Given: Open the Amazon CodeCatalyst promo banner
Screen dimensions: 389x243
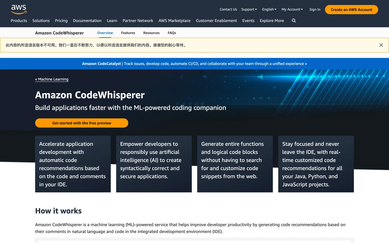Looking at the screenshot, I should click(x=194, y=64).
